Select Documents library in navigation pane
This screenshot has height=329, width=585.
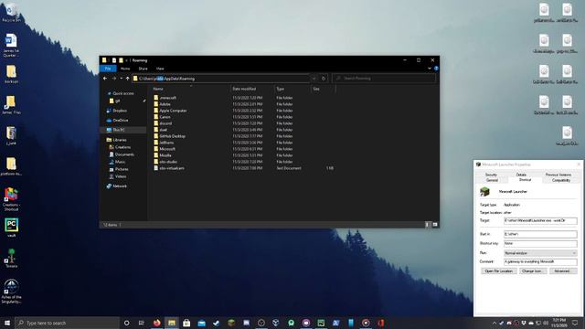(x=124, y=154)
